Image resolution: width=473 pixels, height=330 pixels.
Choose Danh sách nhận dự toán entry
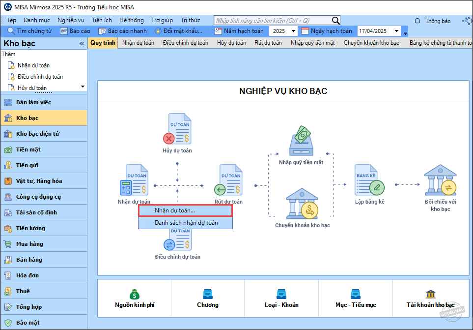[x=185, y=223]
